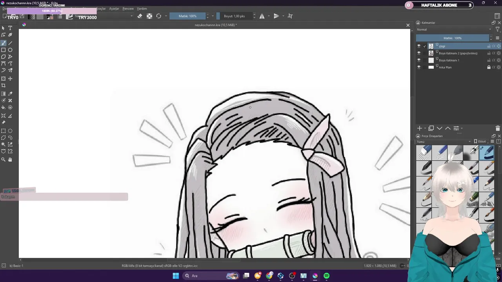Click the reload brush preset icon
This screenshot has width=502, height=282.
[159, 16]
